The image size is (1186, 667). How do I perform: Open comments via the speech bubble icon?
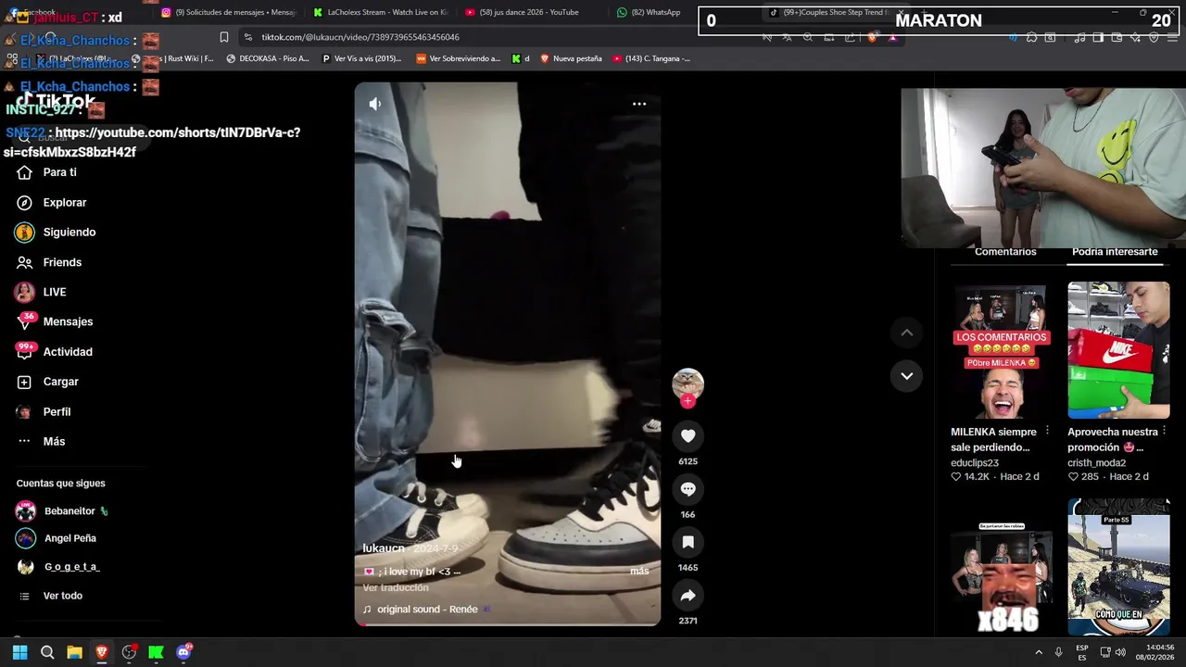pyautogui.click(x=688, y=489)
